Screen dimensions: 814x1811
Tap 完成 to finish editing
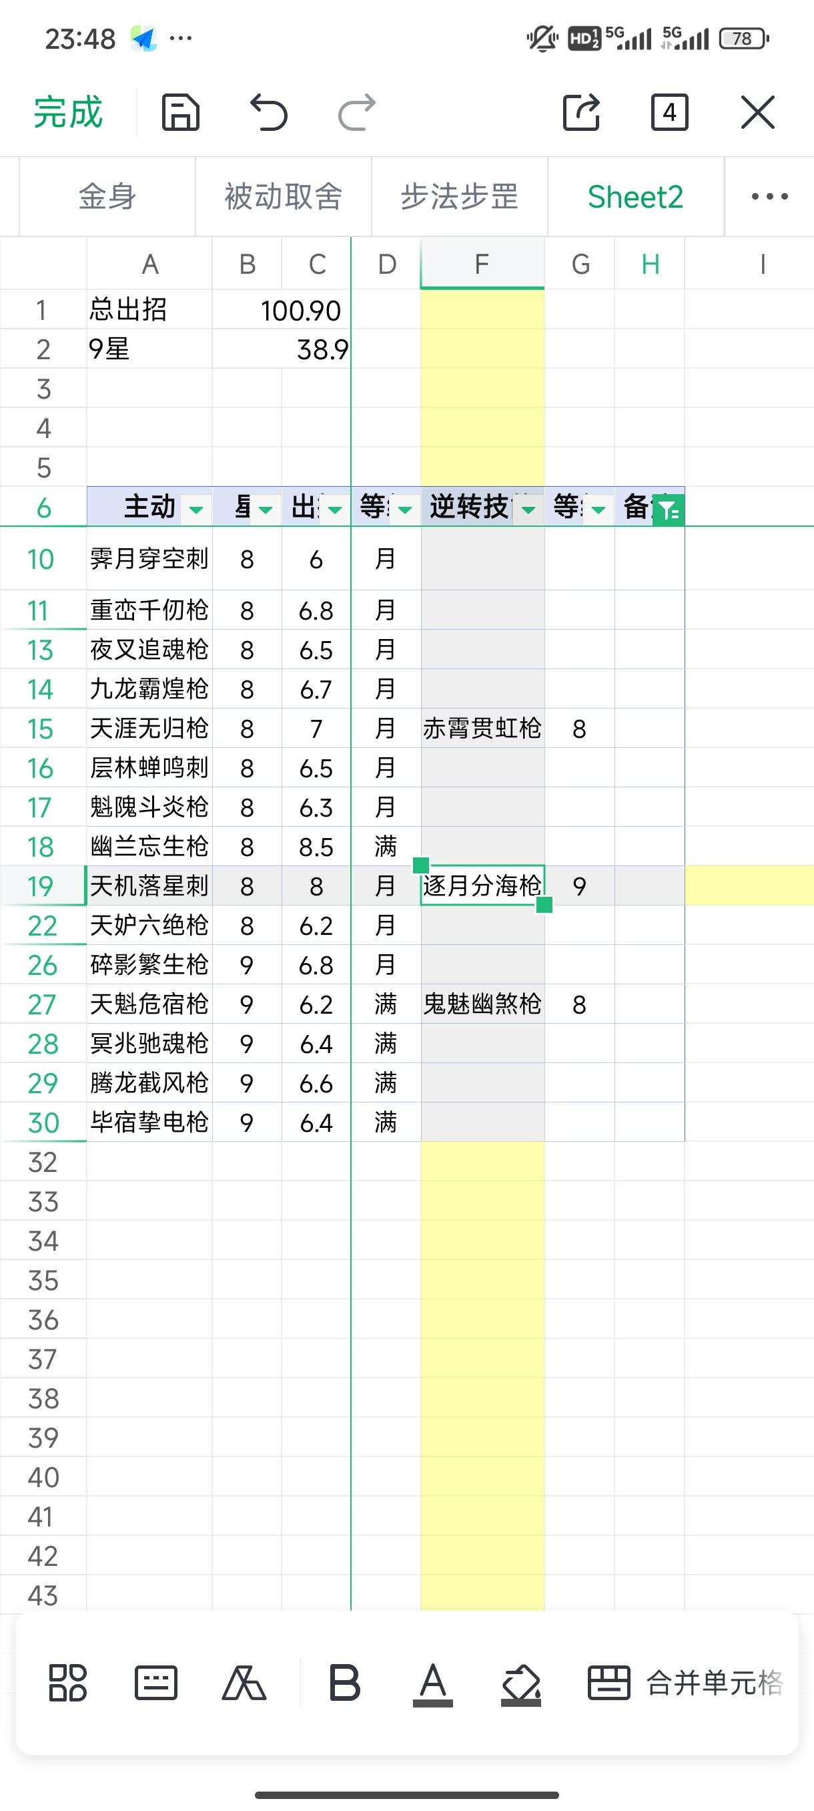68,112
